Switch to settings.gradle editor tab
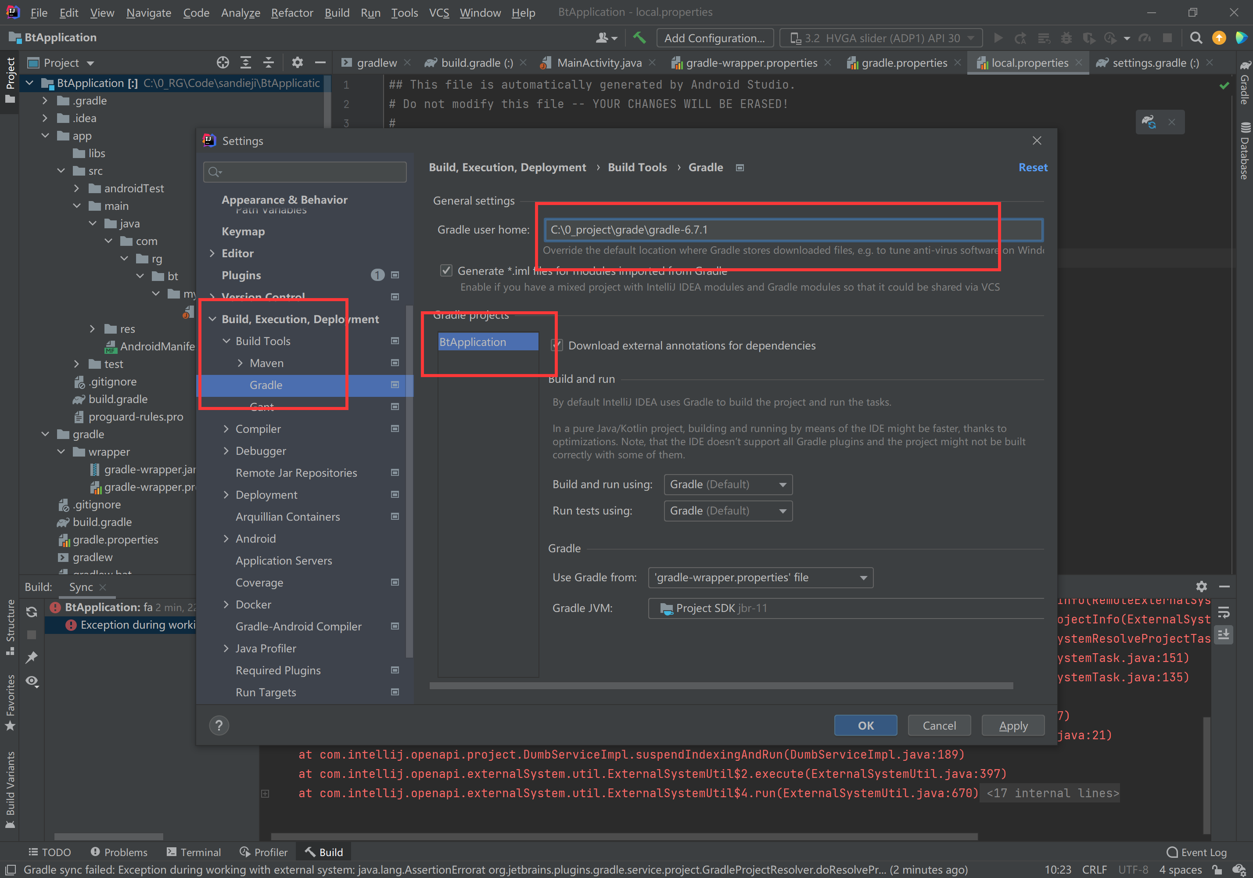The image size is (1253, 878). [1155, 63]
